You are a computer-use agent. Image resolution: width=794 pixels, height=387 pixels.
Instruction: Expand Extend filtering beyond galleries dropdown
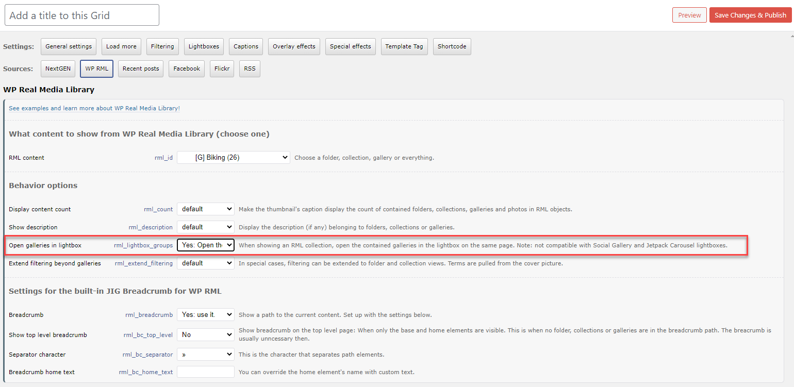206,263
